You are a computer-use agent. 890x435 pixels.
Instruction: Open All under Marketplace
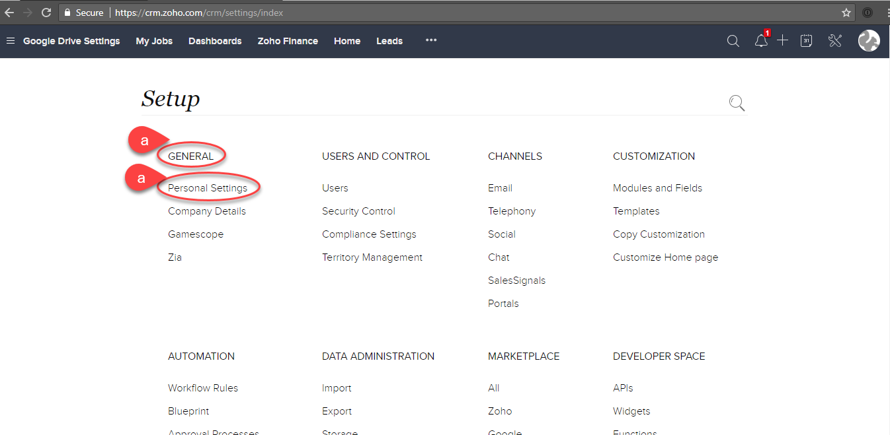(x=494, y=388)
